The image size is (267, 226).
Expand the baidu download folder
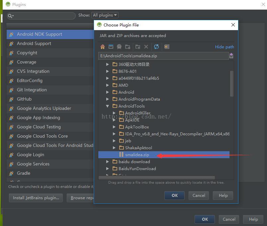pyautogui.click(x=108, y=161)
